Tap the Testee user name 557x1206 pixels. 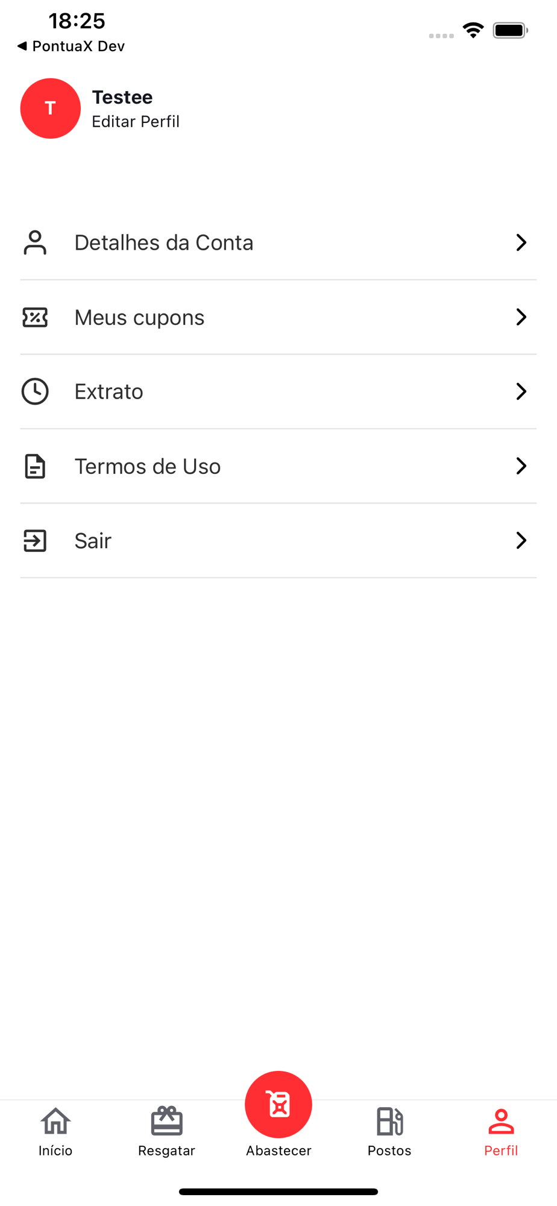coord(122,97)
